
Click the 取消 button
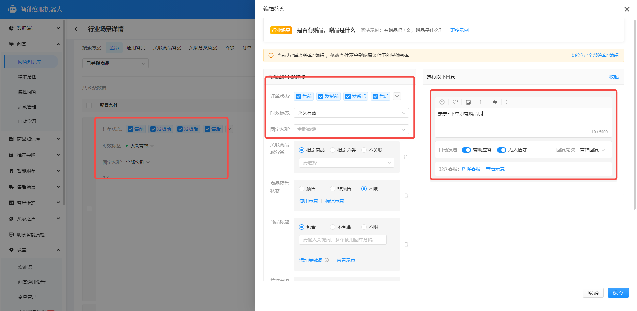point(593,293)
